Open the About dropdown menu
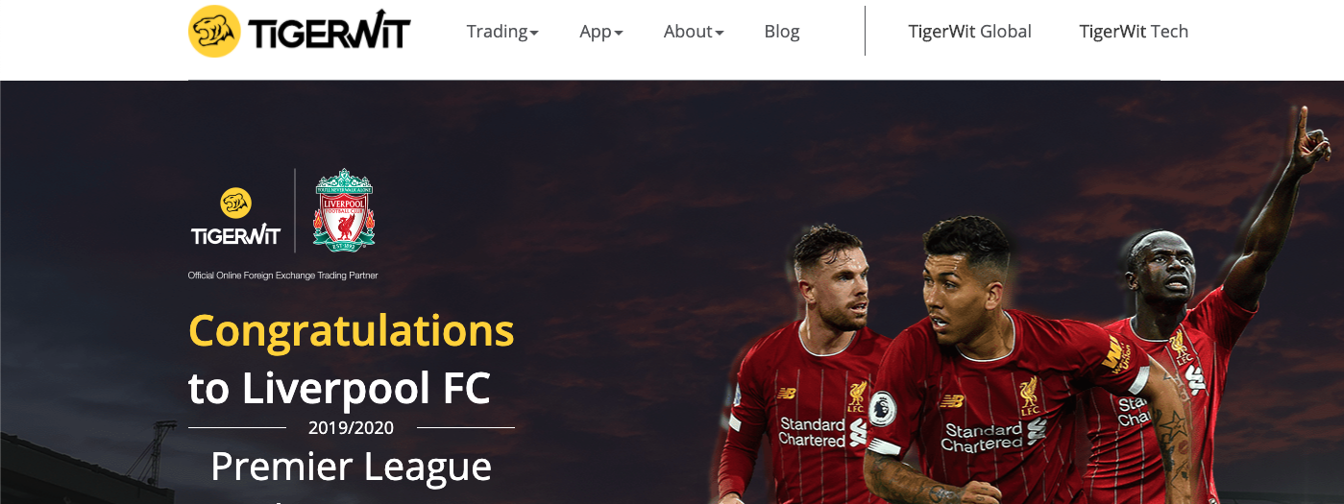The image size is (1344, 504). [694, 32]
